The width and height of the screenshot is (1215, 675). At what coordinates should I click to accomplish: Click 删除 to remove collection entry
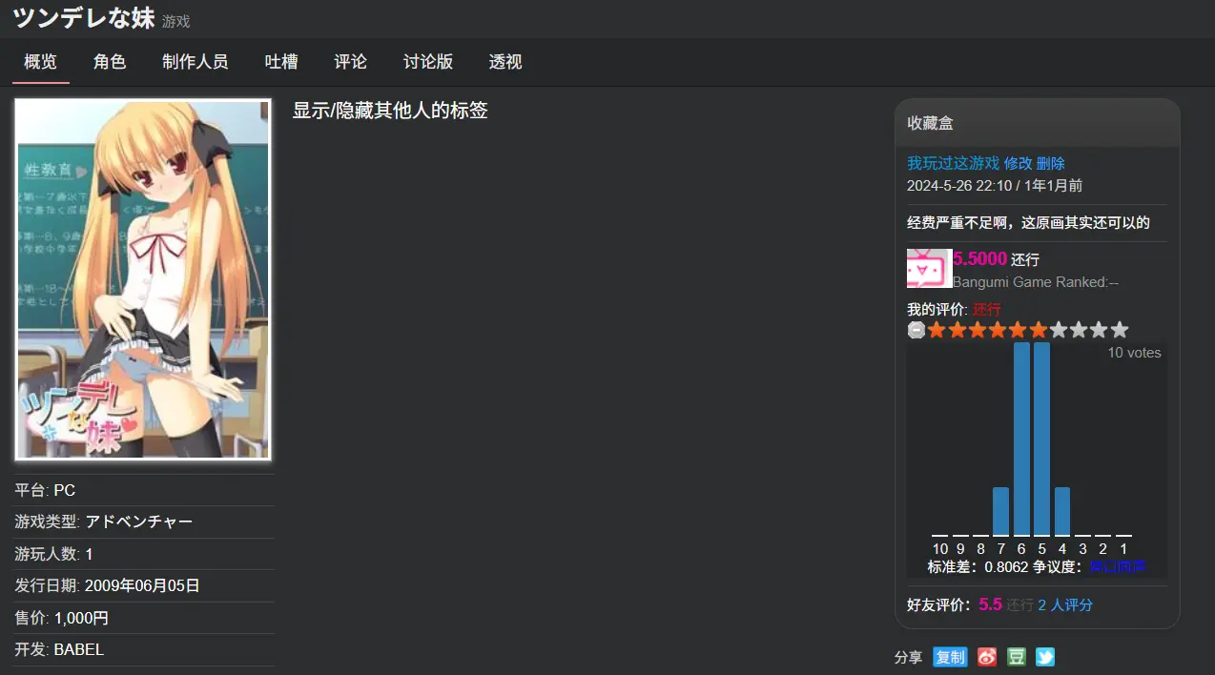point(1050,163)
